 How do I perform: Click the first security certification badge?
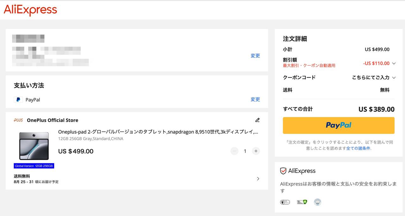(285, 202)
